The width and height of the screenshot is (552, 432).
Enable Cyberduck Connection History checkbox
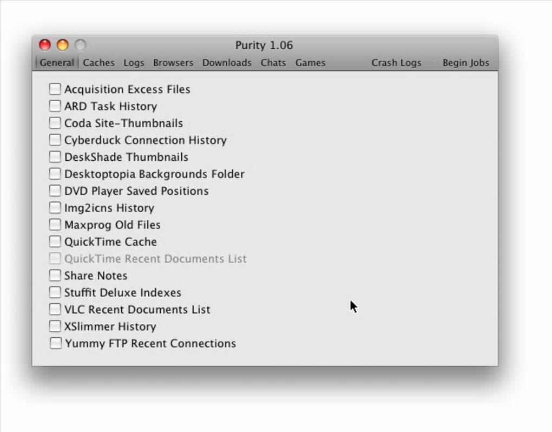click(55, 140)
